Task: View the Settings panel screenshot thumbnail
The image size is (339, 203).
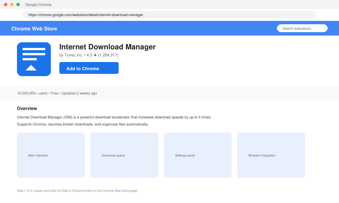Action: pos(198,155)
